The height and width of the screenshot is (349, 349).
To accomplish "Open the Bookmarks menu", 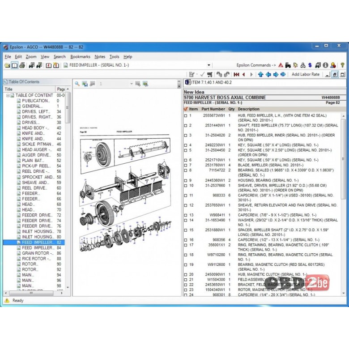I will 81,57.
